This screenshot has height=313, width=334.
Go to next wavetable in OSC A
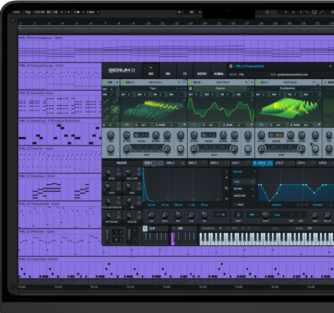[185, 89]
